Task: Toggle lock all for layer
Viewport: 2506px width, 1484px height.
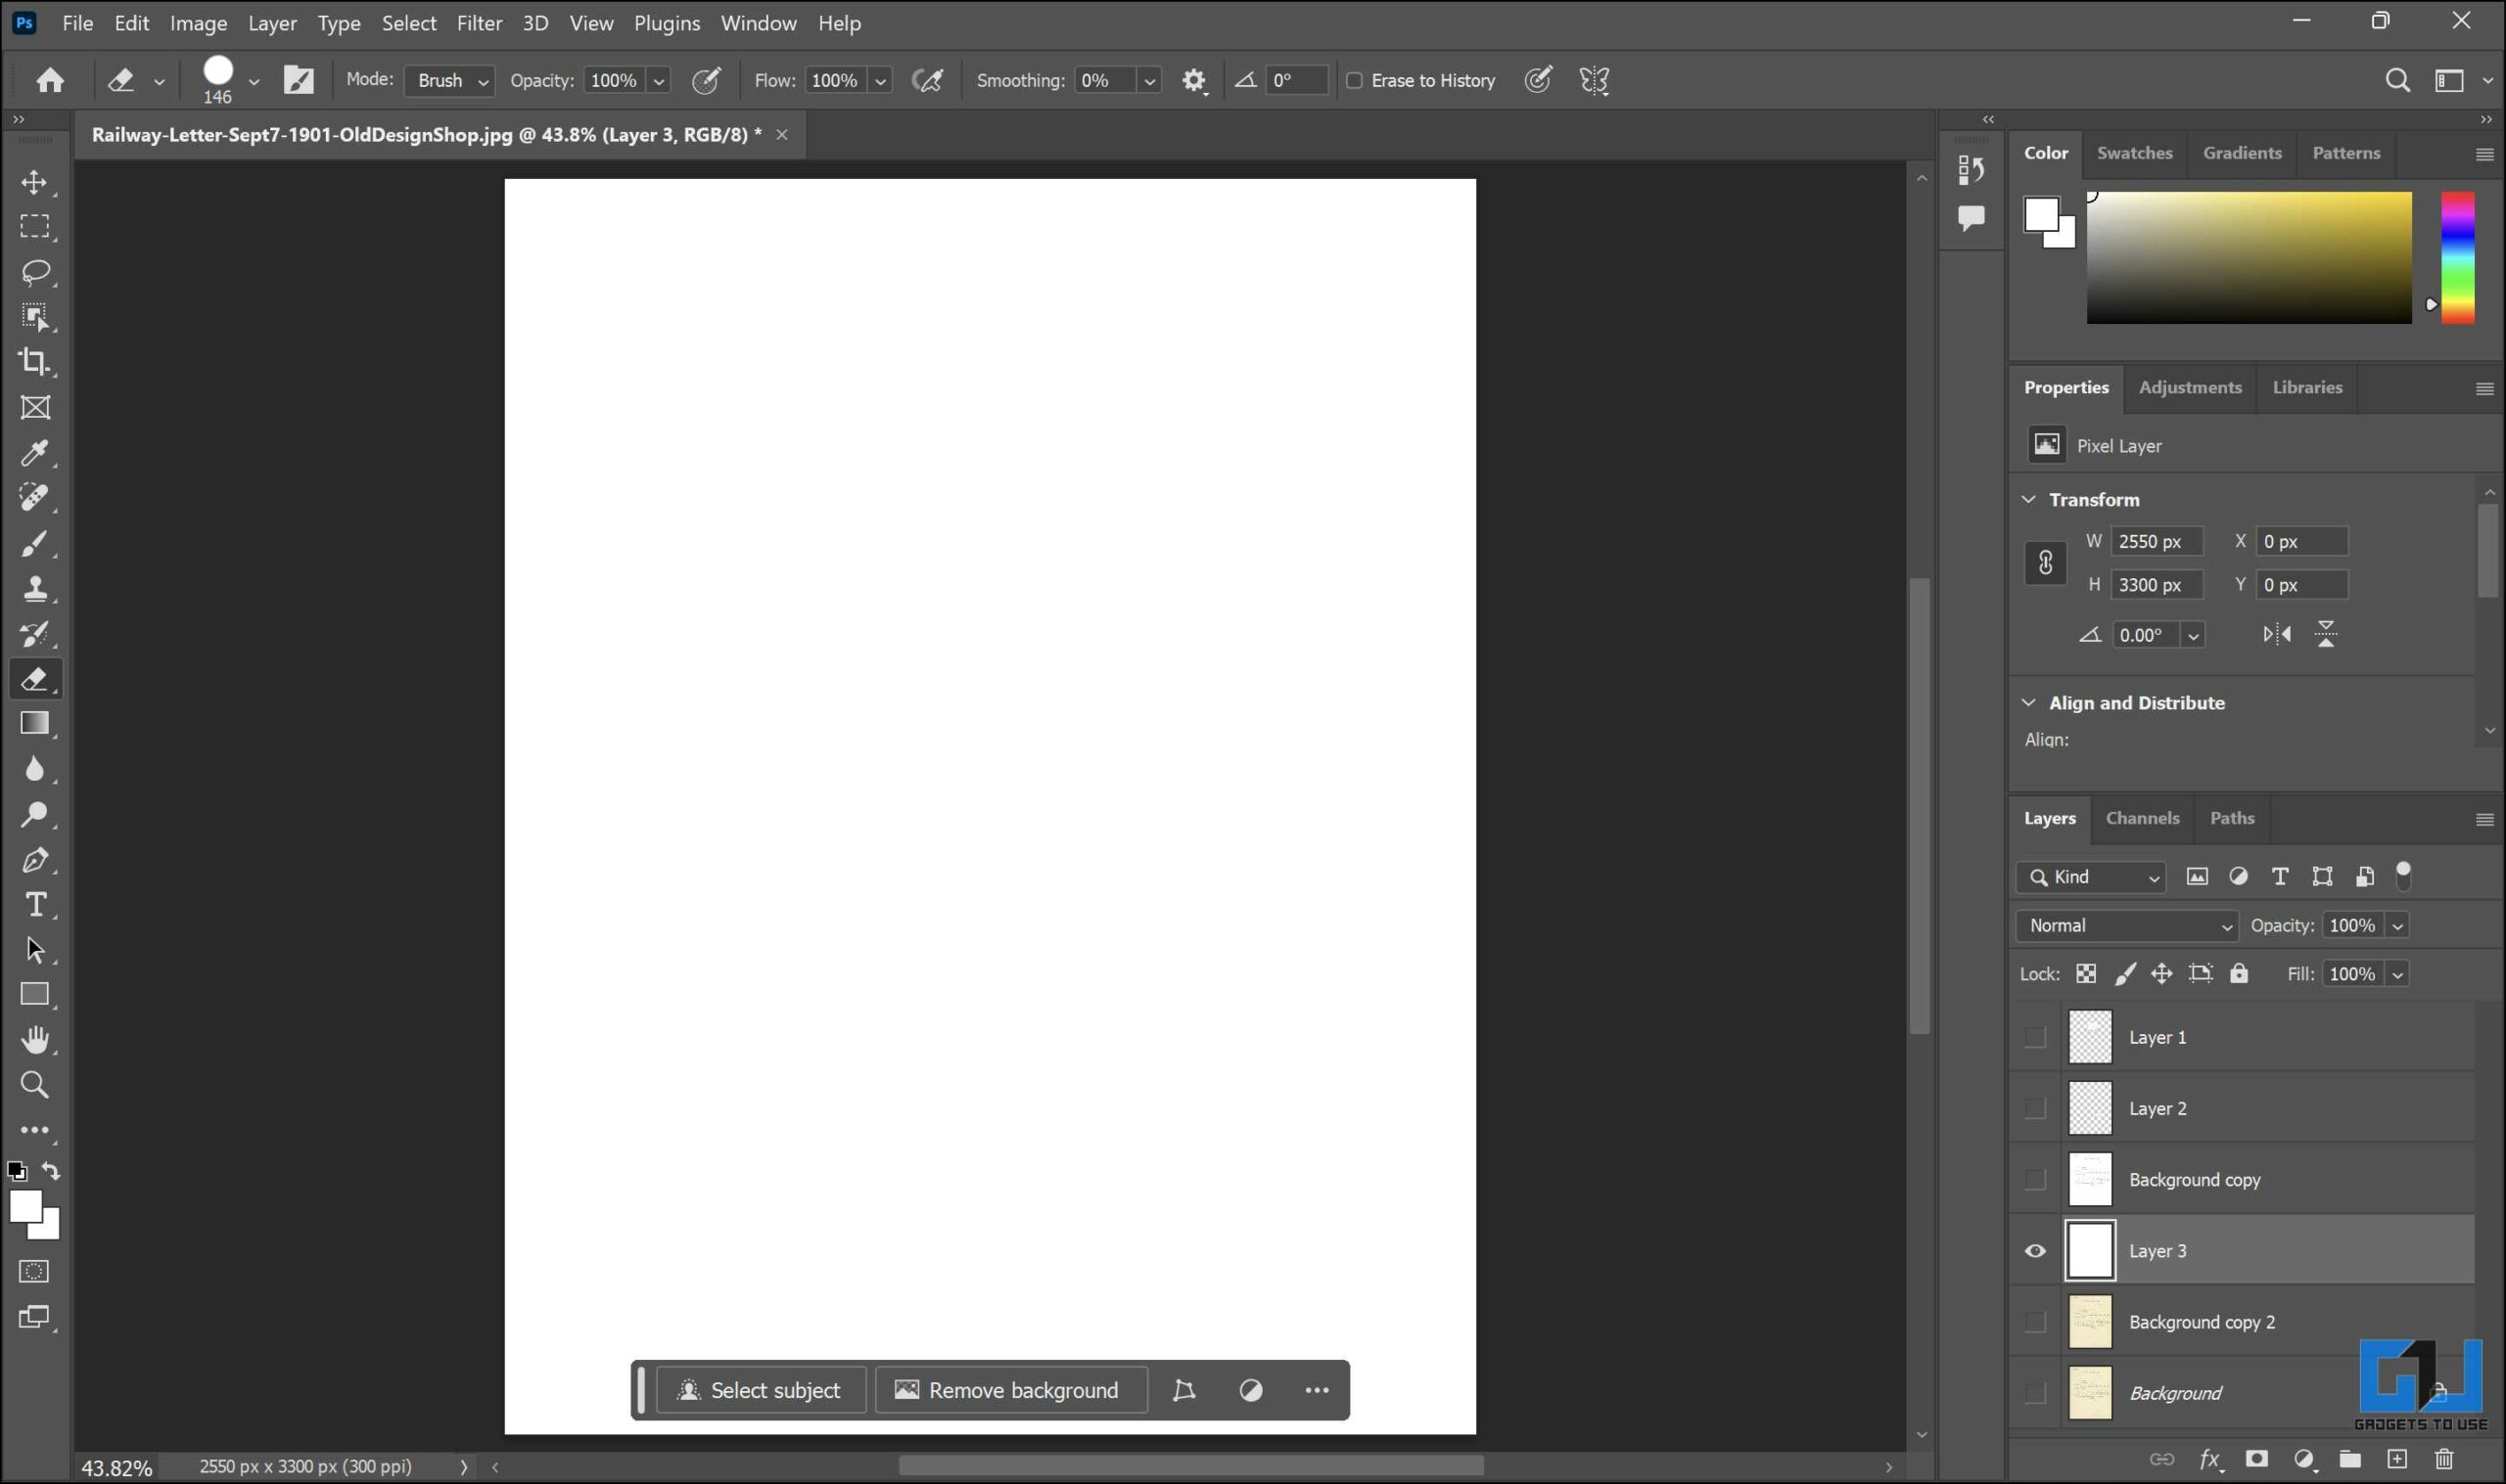Action: pyautogui.click(x=2239, y=974)
